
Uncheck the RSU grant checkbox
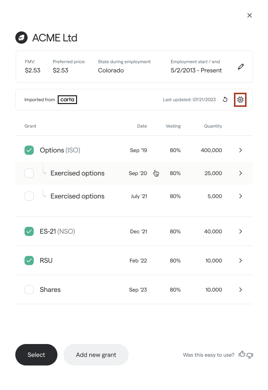point(29,261)
